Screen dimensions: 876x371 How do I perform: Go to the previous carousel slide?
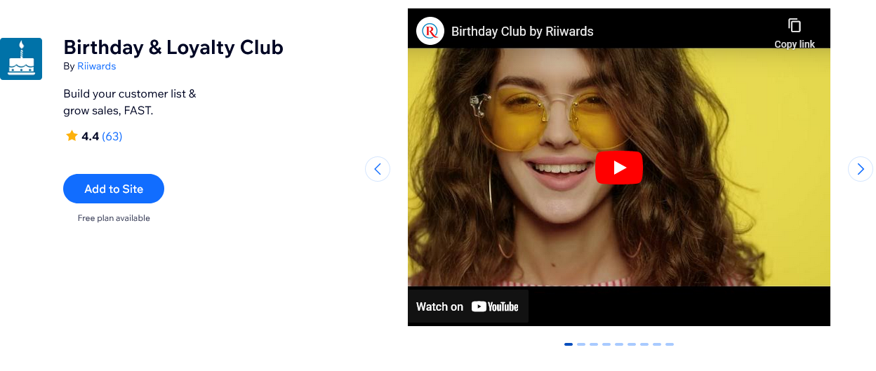point(378,169)
